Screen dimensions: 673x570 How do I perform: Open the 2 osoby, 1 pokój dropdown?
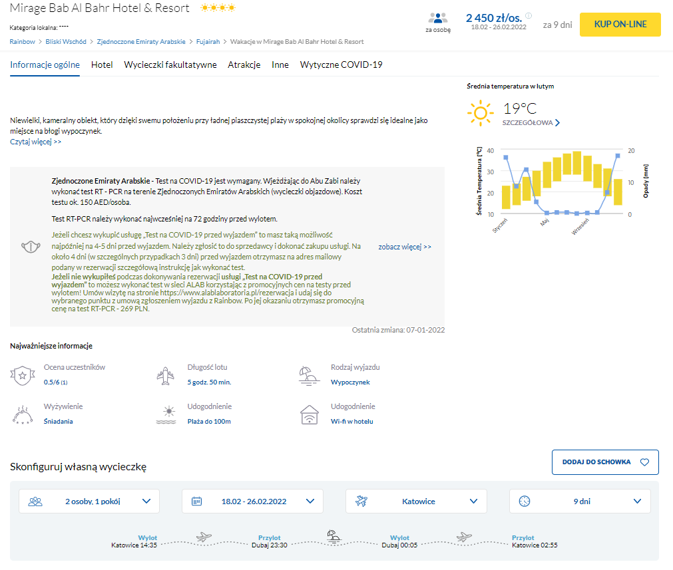coord(89,501)
